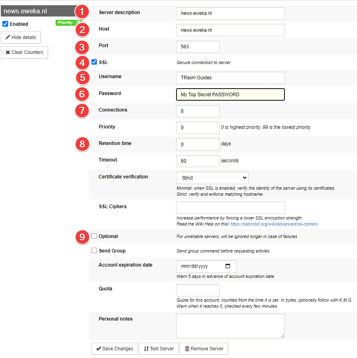357x358 pixels.
Task: Click the Quota input field
Action: 197,290
